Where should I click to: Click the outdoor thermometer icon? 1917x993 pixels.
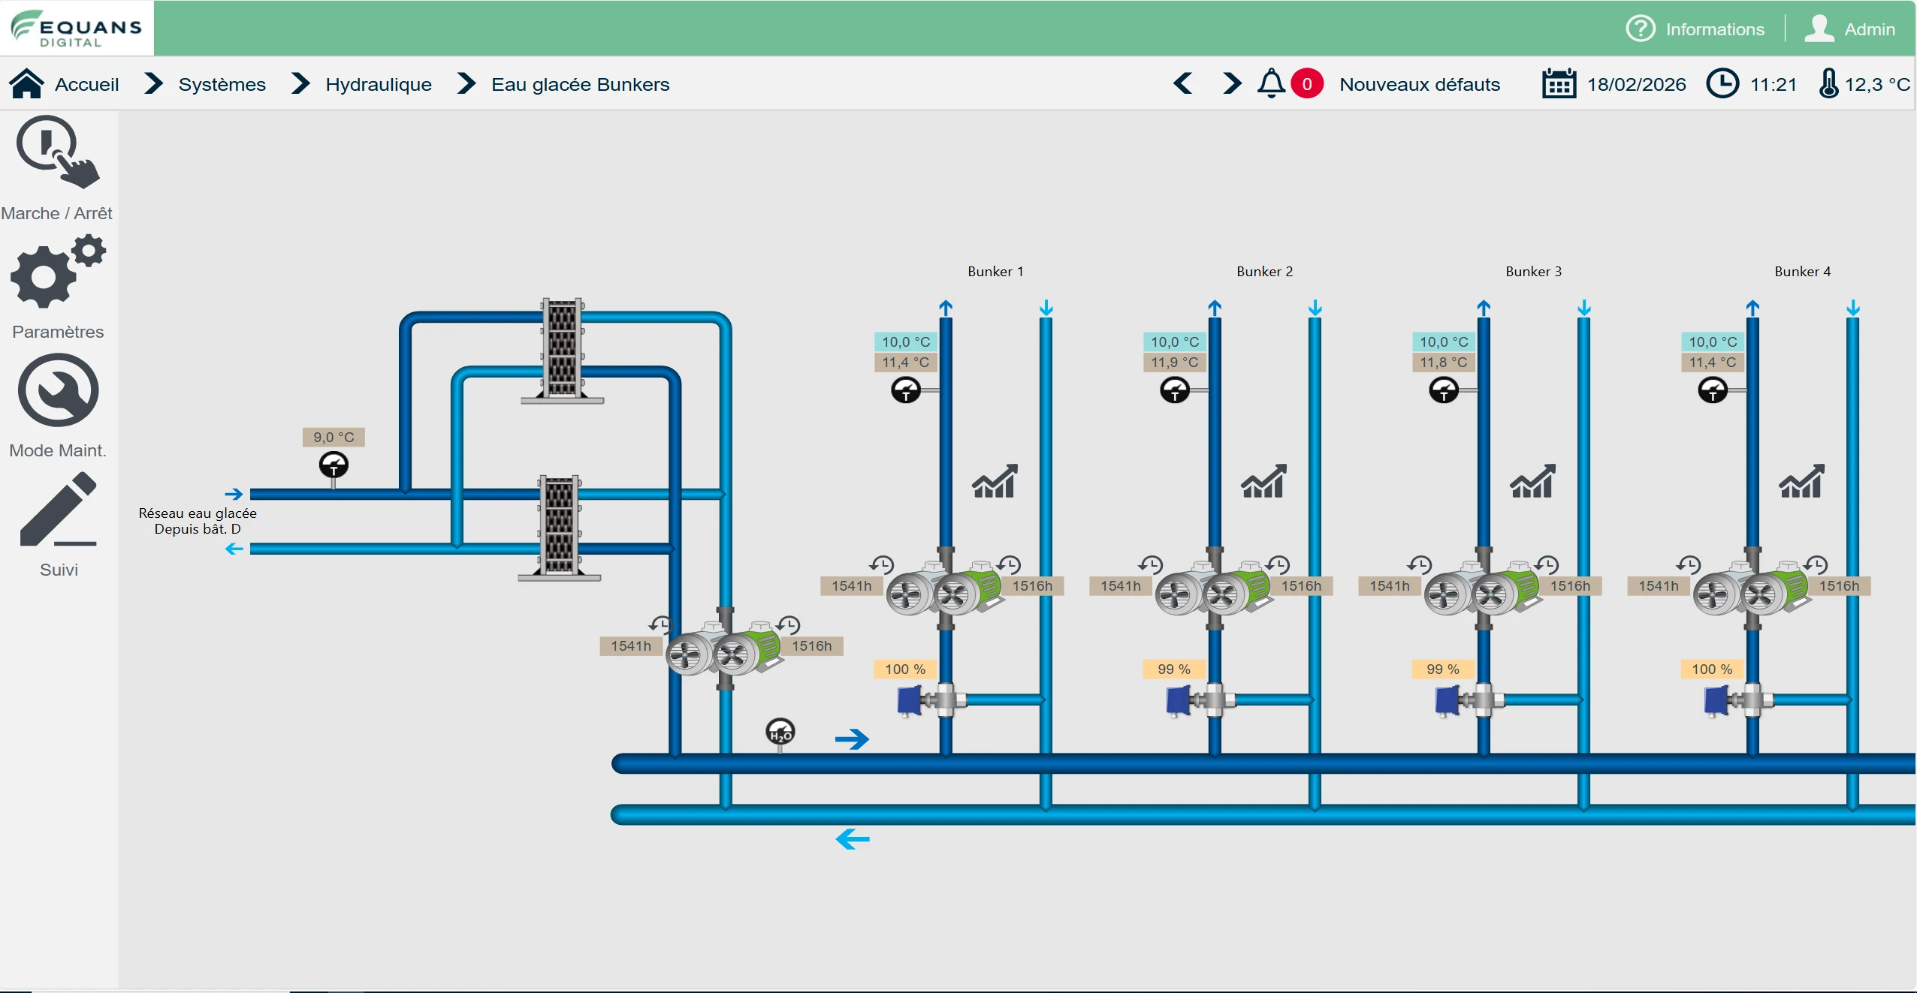pyautogui.click(x=1828, y=83)
